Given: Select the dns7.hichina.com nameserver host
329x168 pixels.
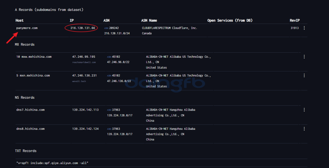Looking at the screenshot, I should 30,110.
